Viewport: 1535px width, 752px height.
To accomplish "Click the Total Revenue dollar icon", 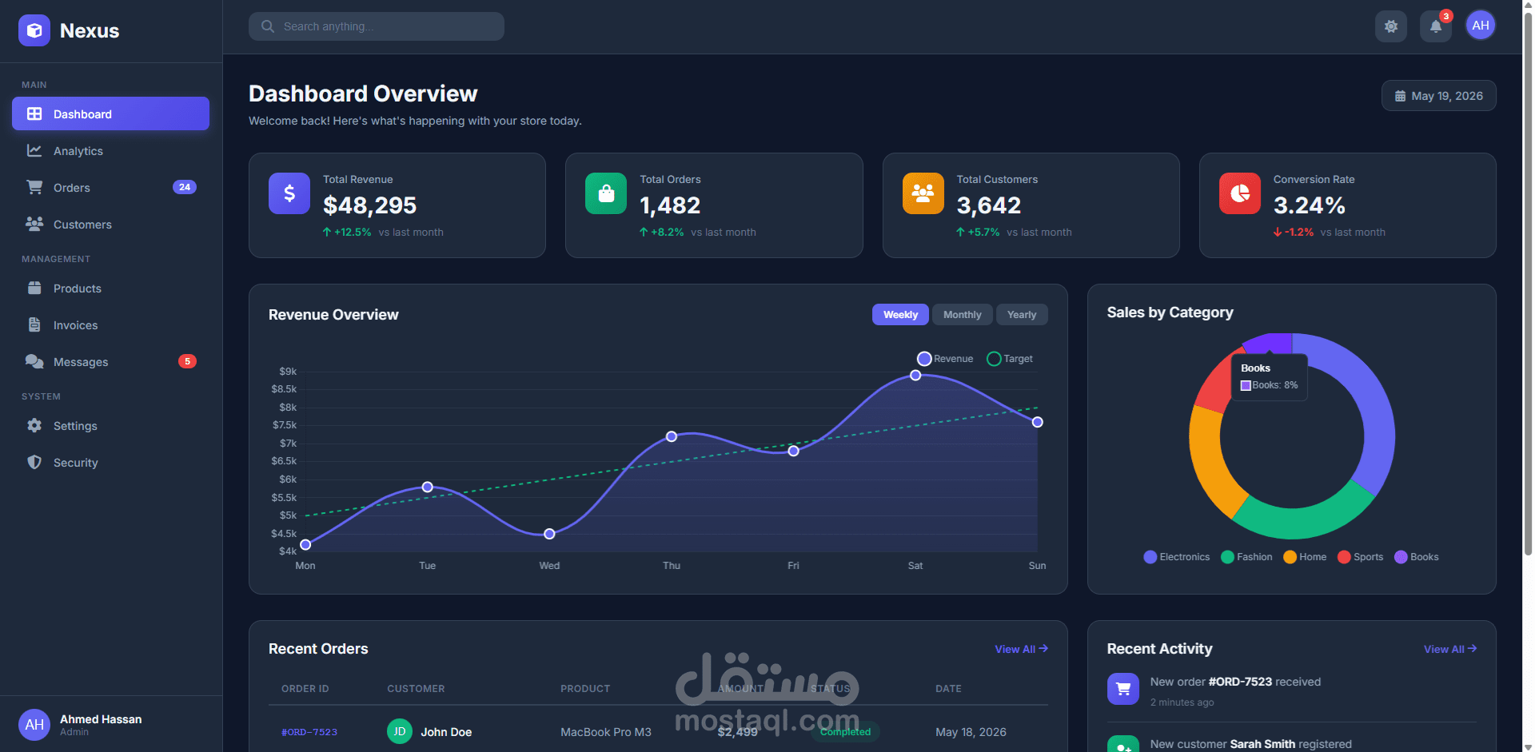I will click(x=289, y=193).
